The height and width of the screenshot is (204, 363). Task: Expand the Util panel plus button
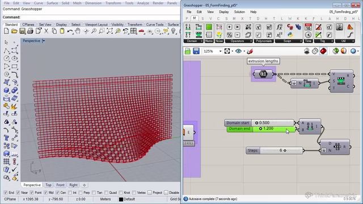[353, 41]
